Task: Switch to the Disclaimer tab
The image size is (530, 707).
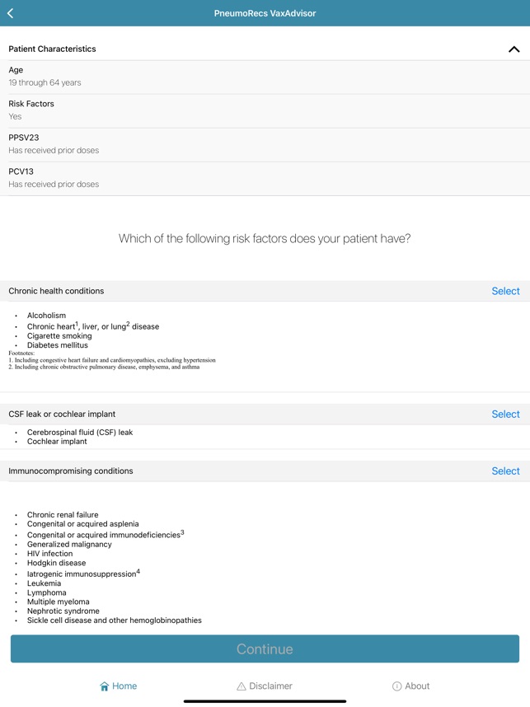Action: 265,686
